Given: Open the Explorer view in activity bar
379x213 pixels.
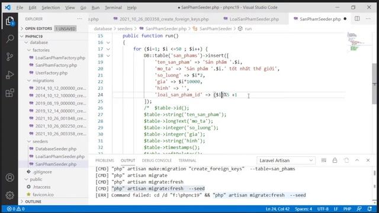Looking at the screenshot, I should click(x=9, y=21).
